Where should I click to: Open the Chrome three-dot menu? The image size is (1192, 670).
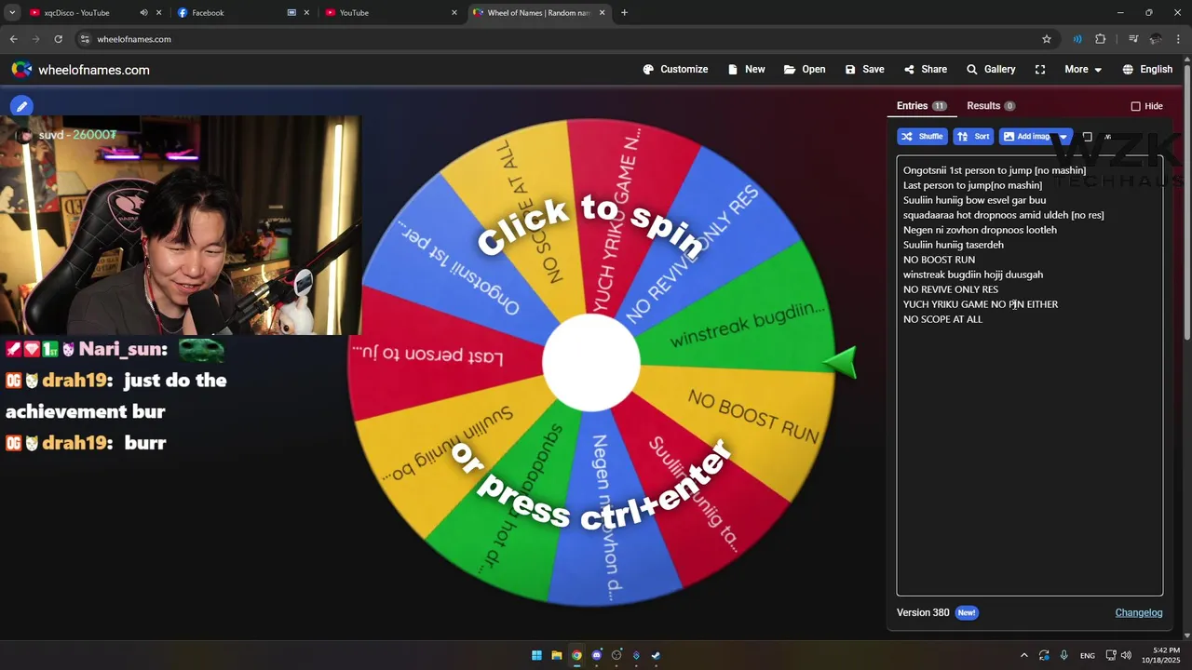tap(1179, 39)
